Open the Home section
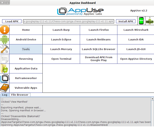Image resolution: width=154 pixels, height=128 pixels. (26, 30)
